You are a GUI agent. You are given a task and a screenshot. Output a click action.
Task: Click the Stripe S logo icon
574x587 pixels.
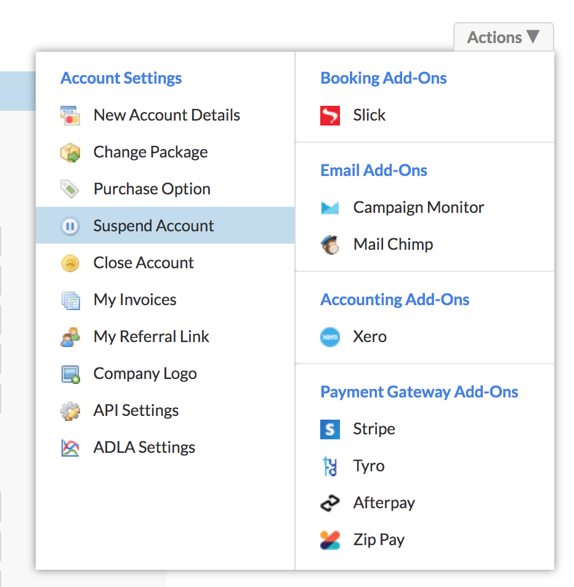[330, 429]
